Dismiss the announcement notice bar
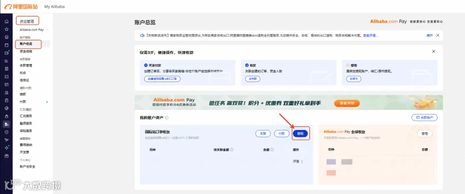This screenshot has width=465, height=194. (x=438, y=35)
